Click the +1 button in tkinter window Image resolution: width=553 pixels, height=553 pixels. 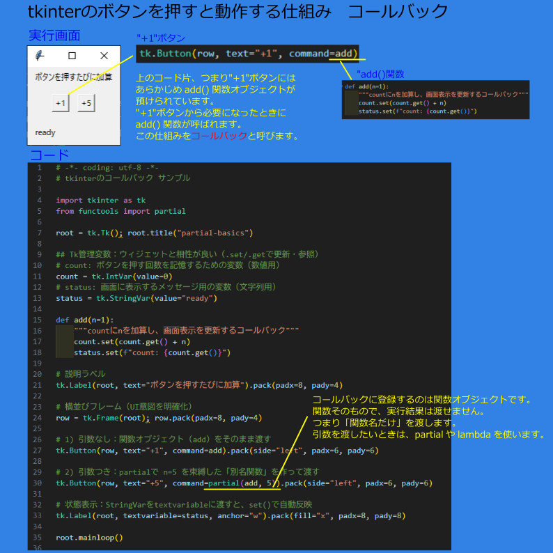61,103
